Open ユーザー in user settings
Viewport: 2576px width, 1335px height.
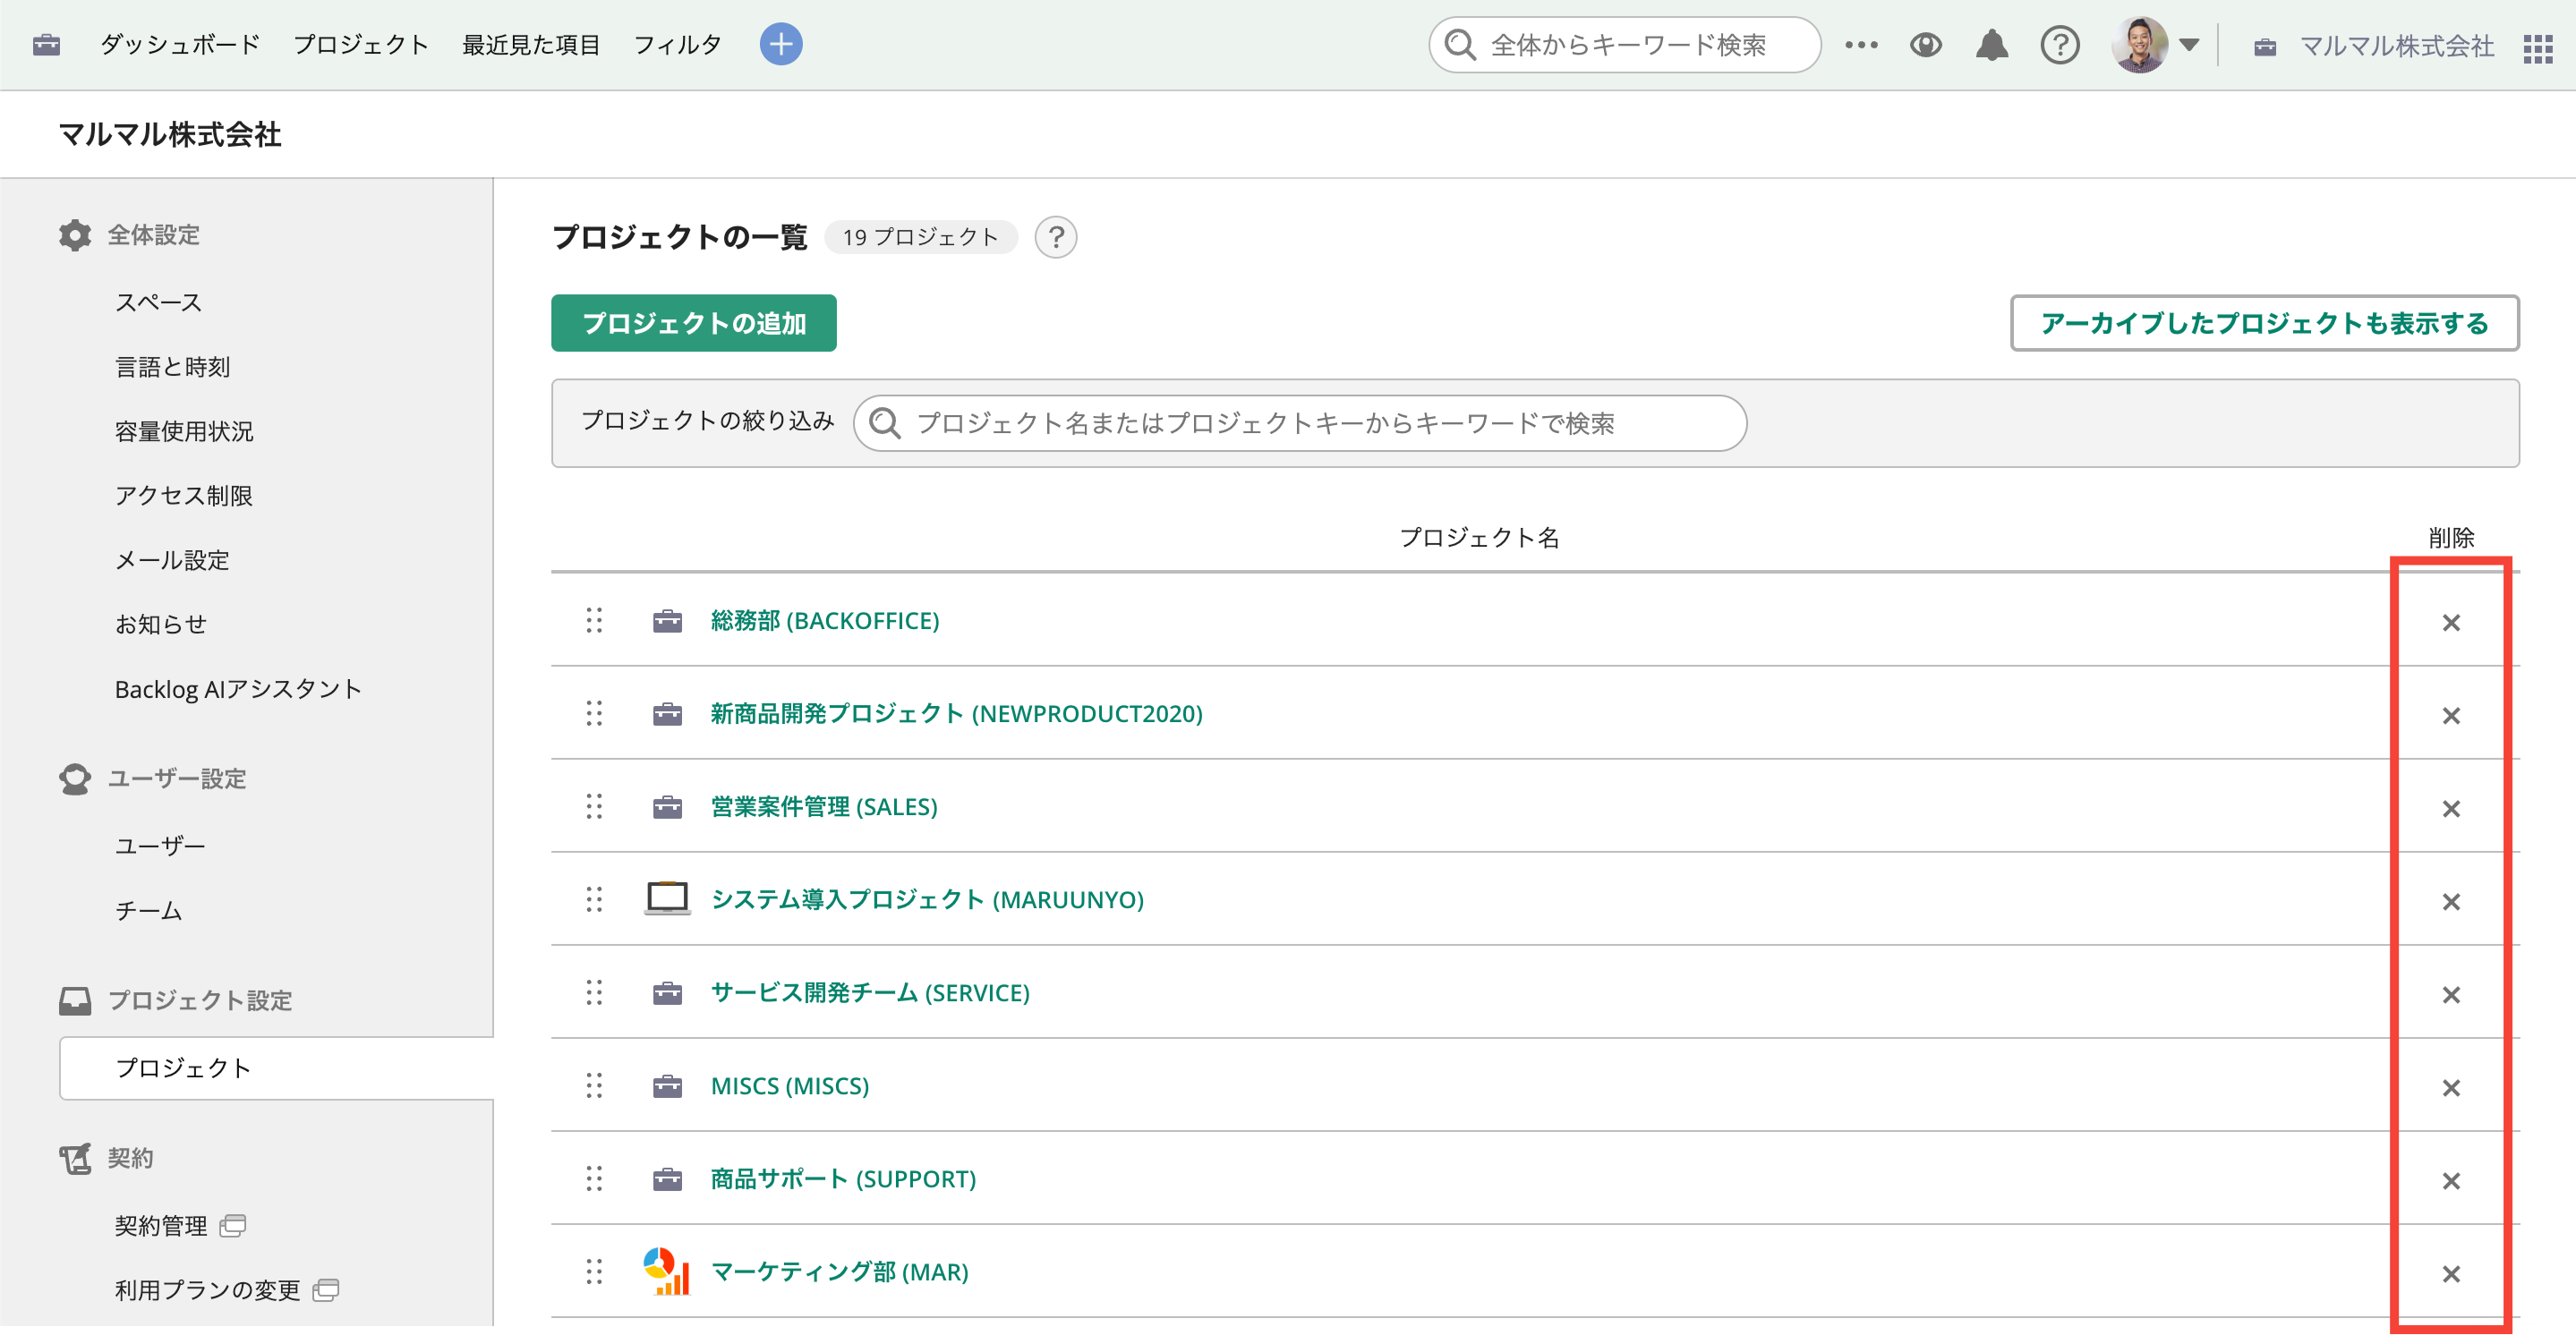(160, 846)
